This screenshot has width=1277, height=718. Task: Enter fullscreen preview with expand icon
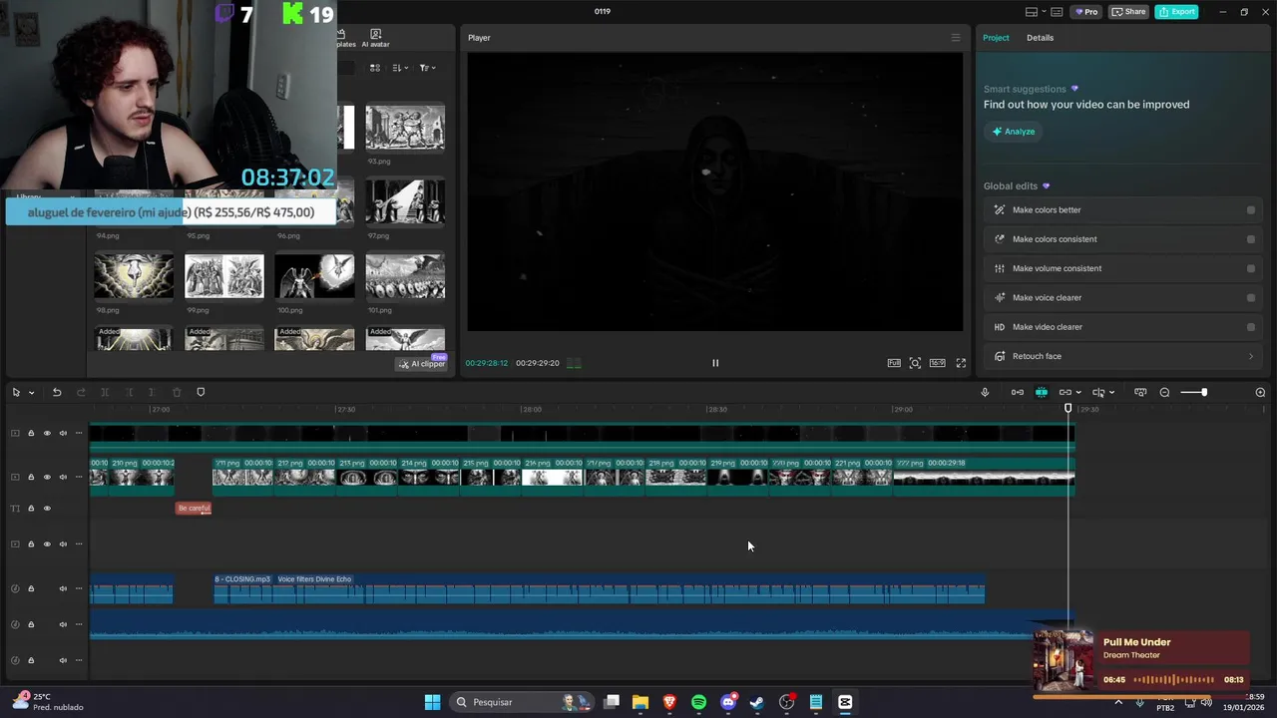[x=961, y=363]
